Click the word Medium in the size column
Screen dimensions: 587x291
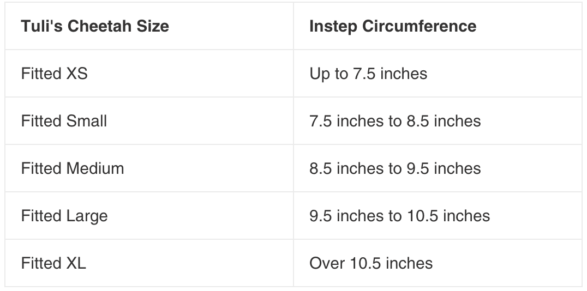tap(95, 168)
